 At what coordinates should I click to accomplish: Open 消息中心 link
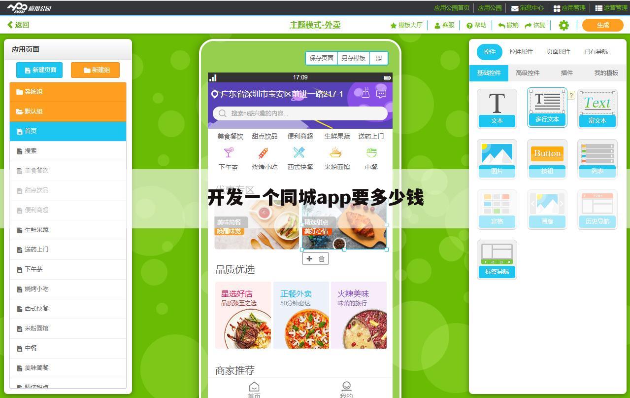pyautogui.click(x=528, y=8)
